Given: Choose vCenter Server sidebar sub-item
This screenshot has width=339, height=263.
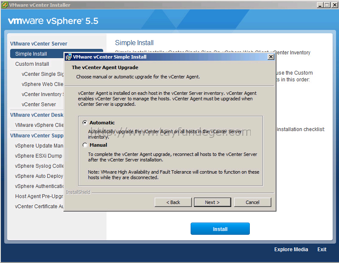Looking at the screenshot, I should (x=39, y=105).
